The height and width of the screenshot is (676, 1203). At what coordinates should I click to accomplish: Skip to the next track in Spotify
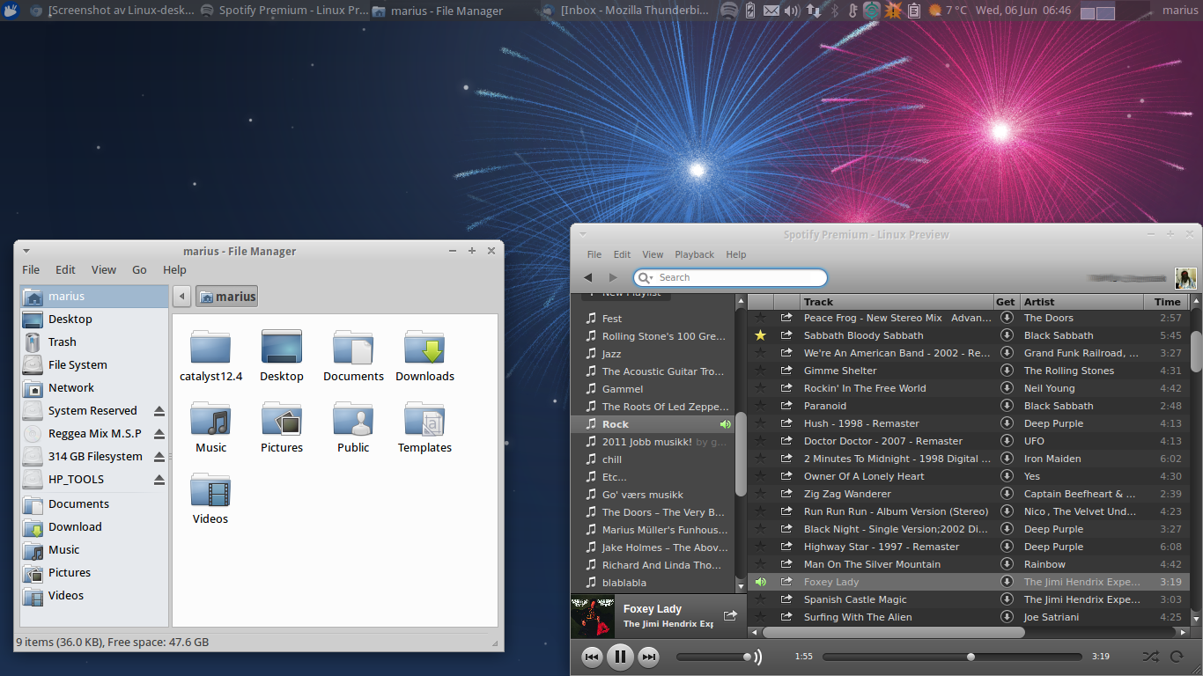click(x=648, y=657)
